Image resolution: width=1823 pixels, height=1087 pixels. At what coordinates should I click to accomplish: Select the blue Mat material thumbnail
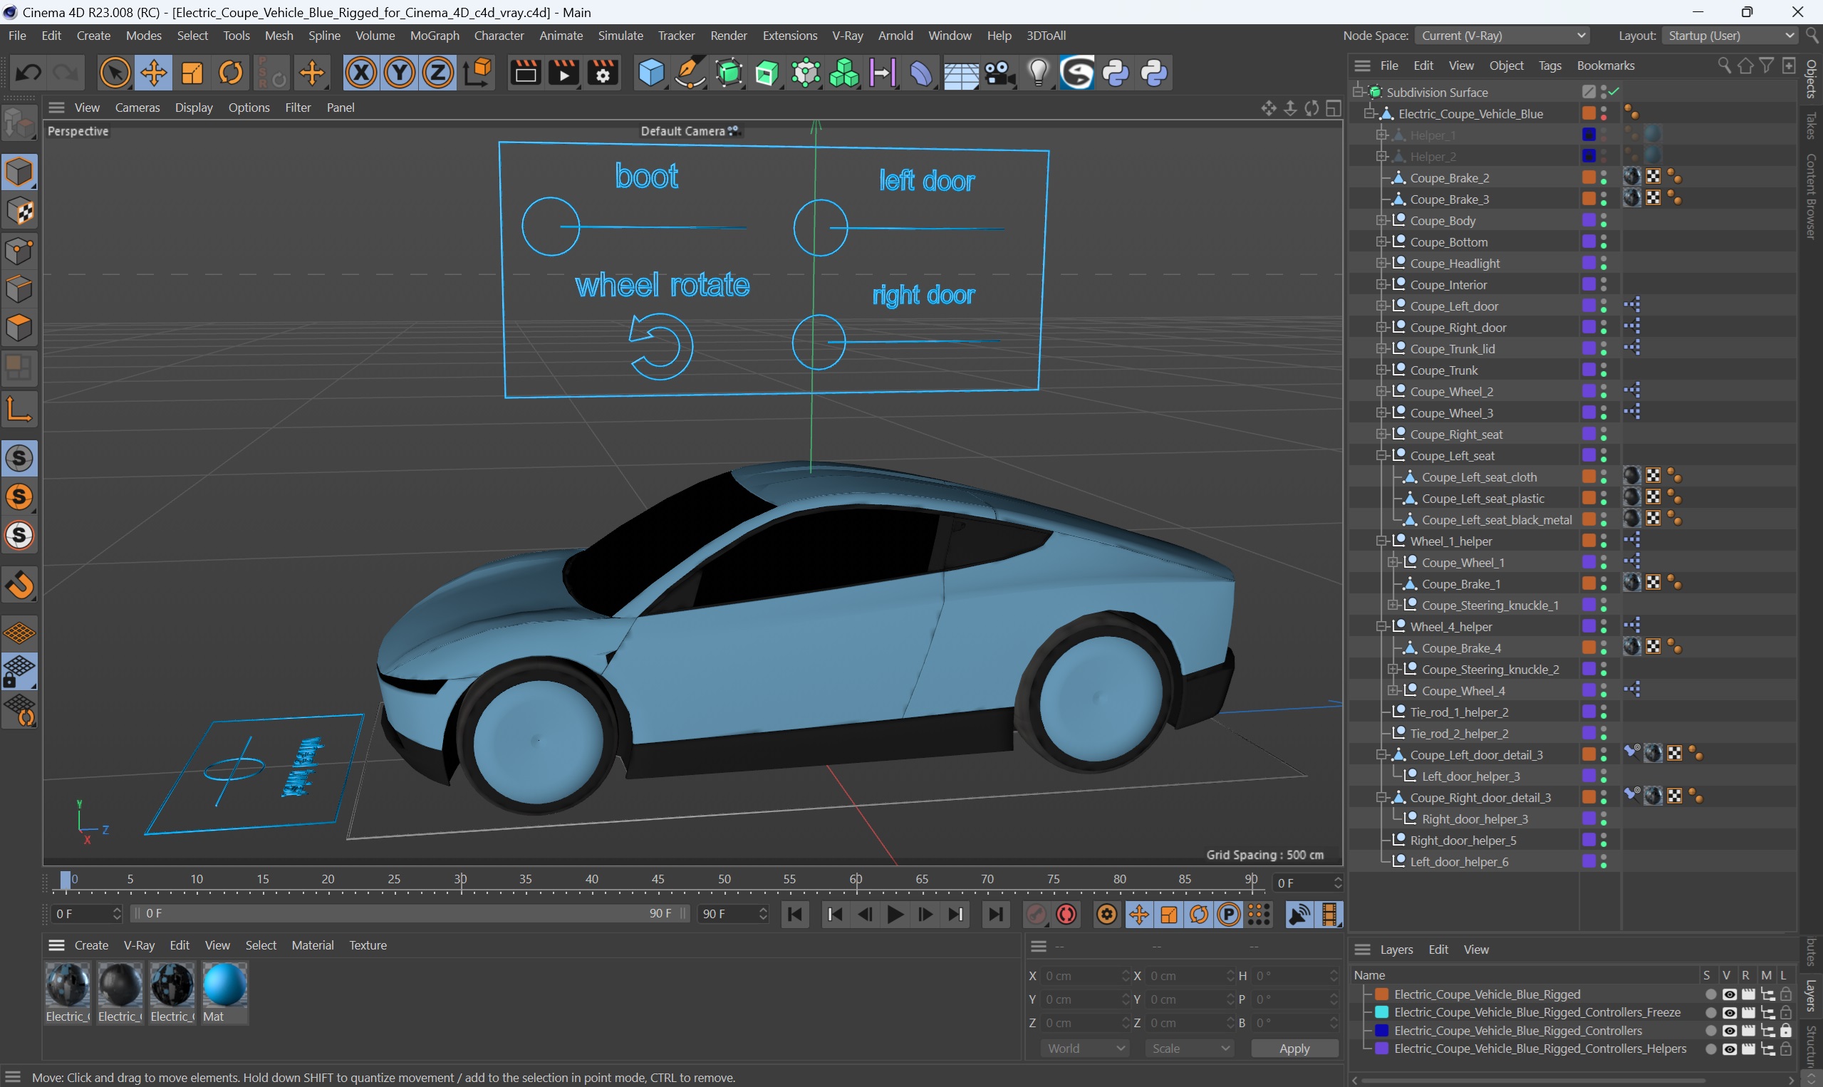pyautogui.click(x=224, y=985)
